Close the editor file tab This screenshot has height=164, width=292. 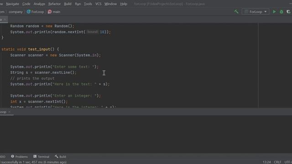coord(5,20)
